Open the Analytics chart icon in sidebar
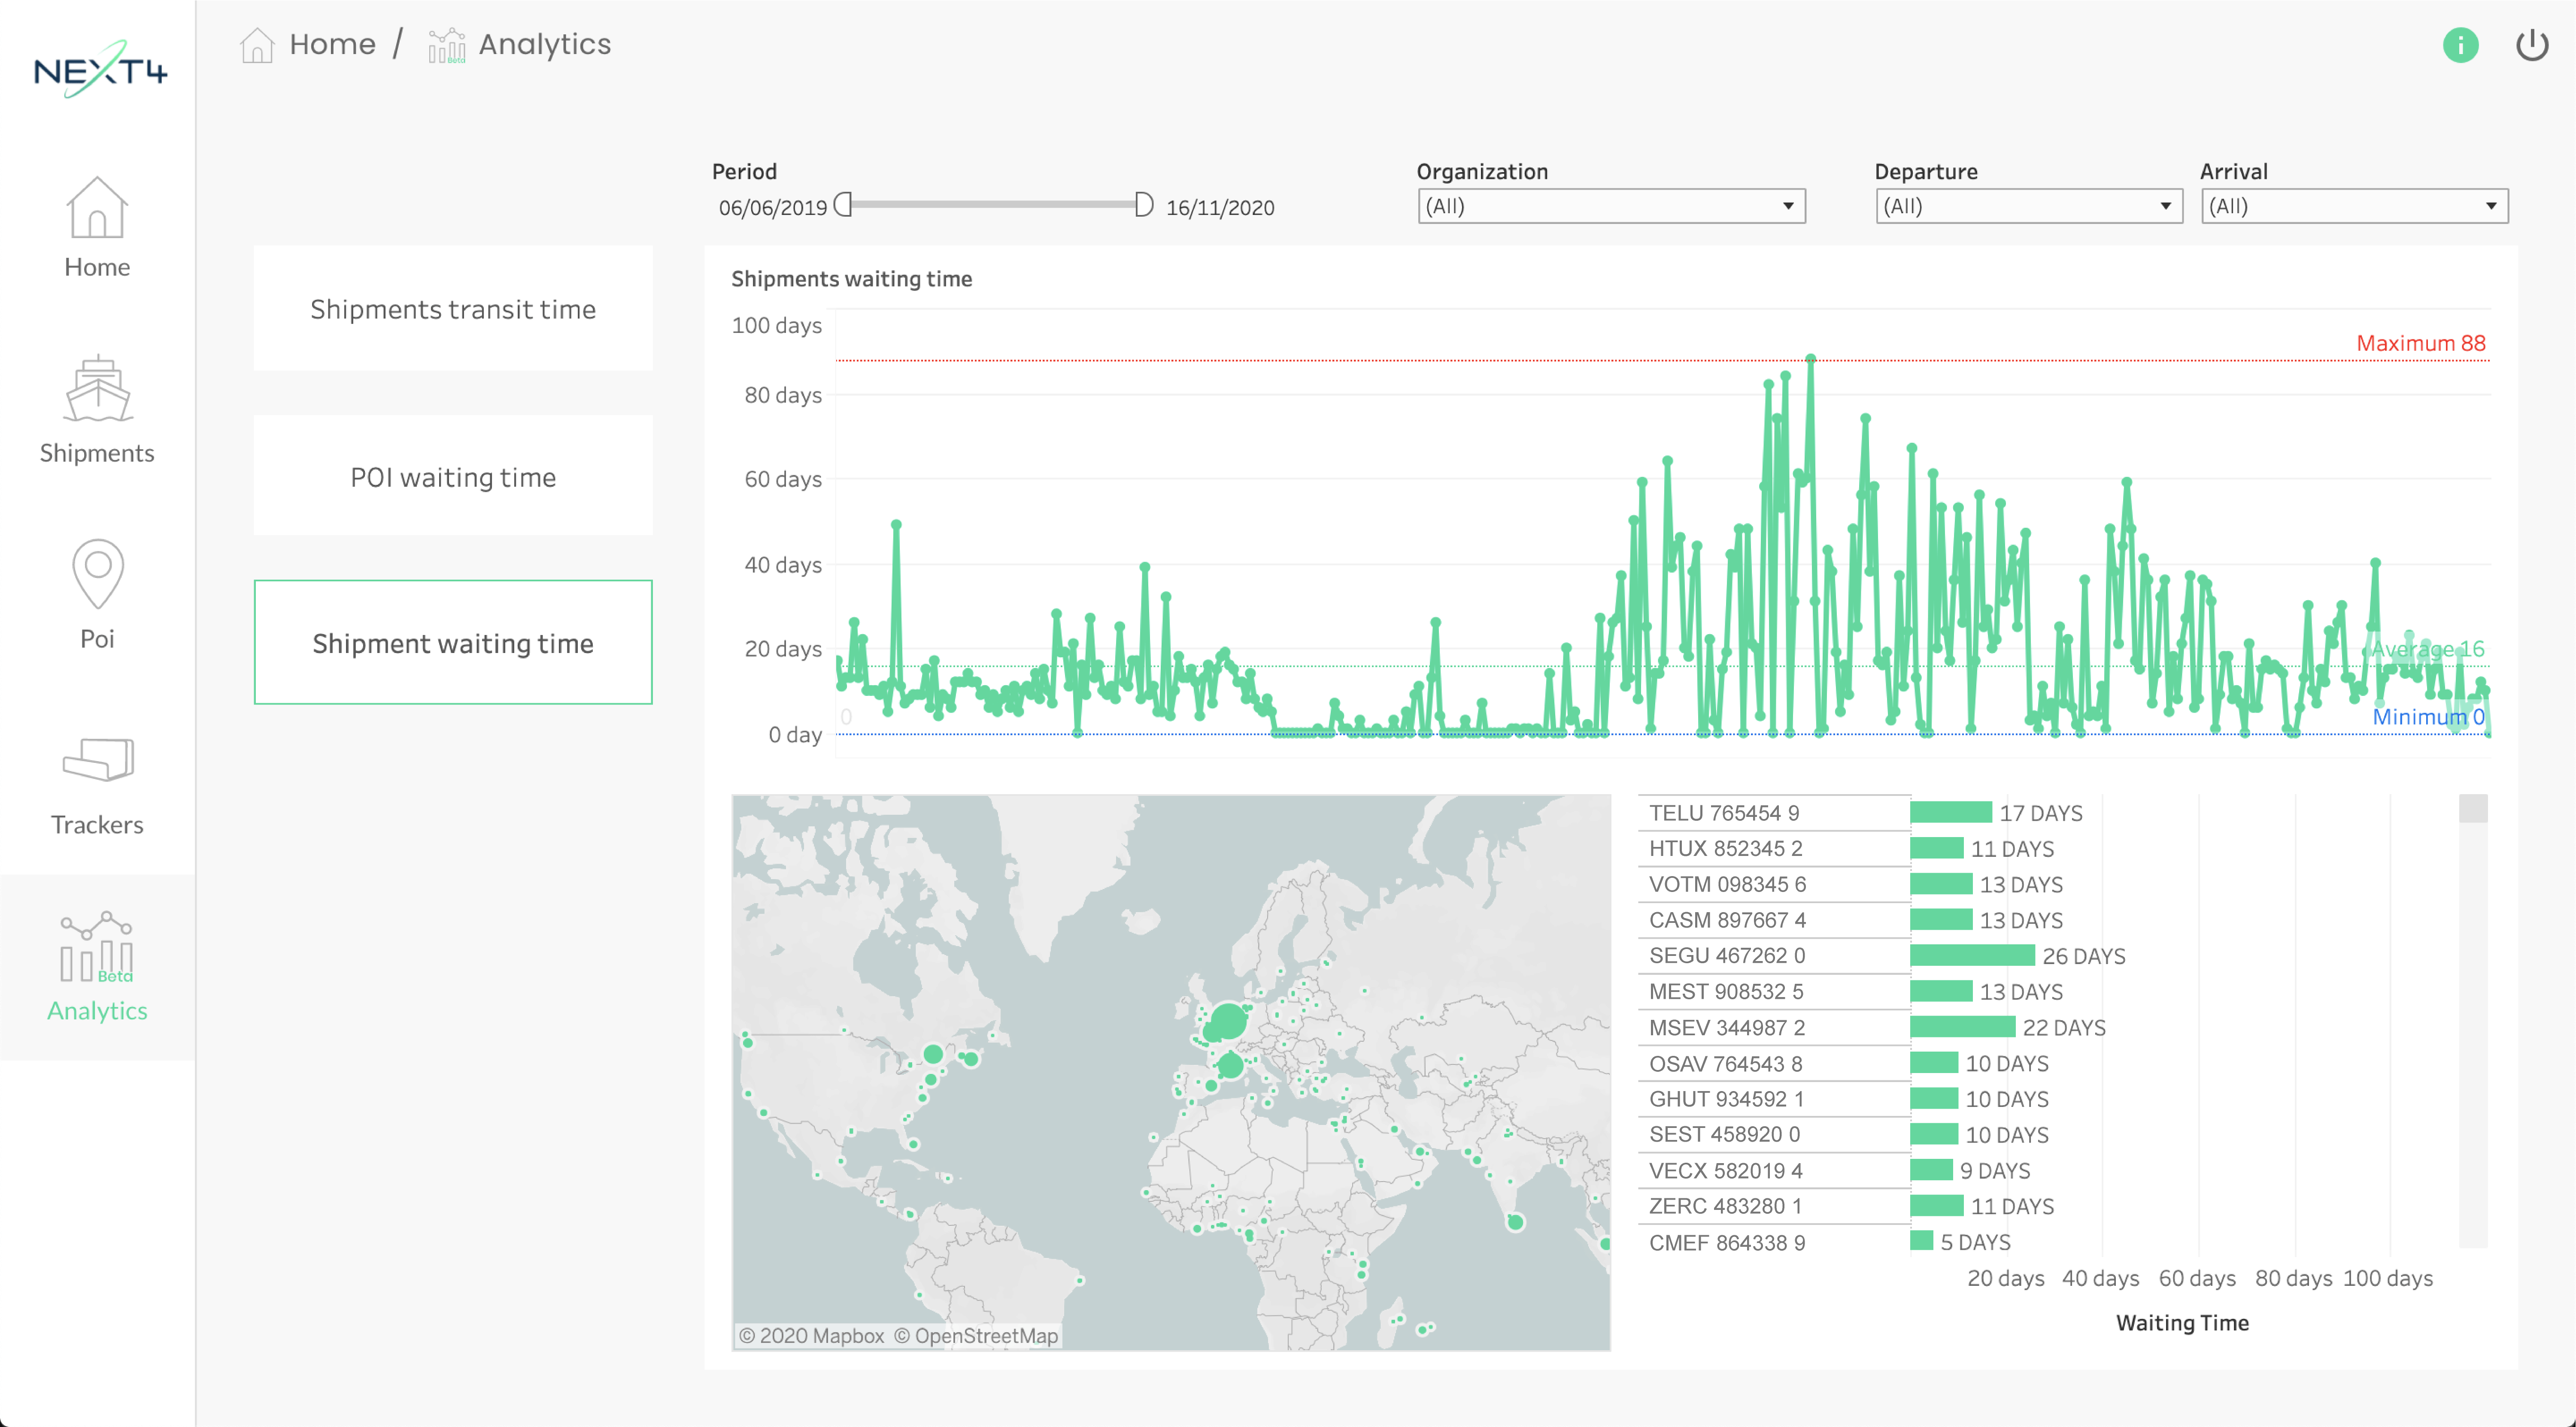 tap(96, 946)
